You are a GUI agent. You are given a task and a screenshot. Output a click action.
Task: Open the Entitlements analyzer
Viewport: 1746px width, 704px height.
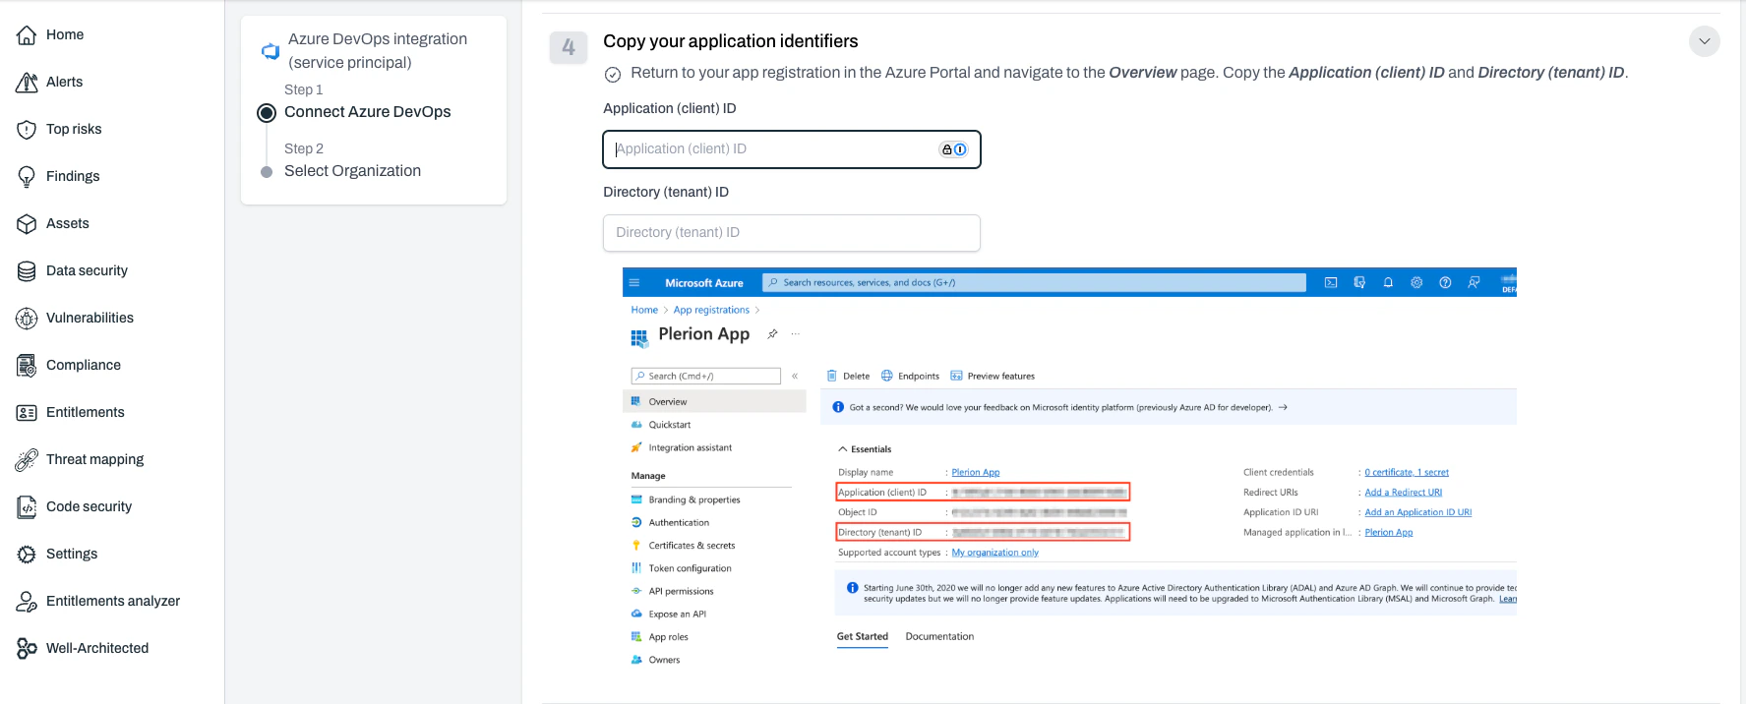113,601
